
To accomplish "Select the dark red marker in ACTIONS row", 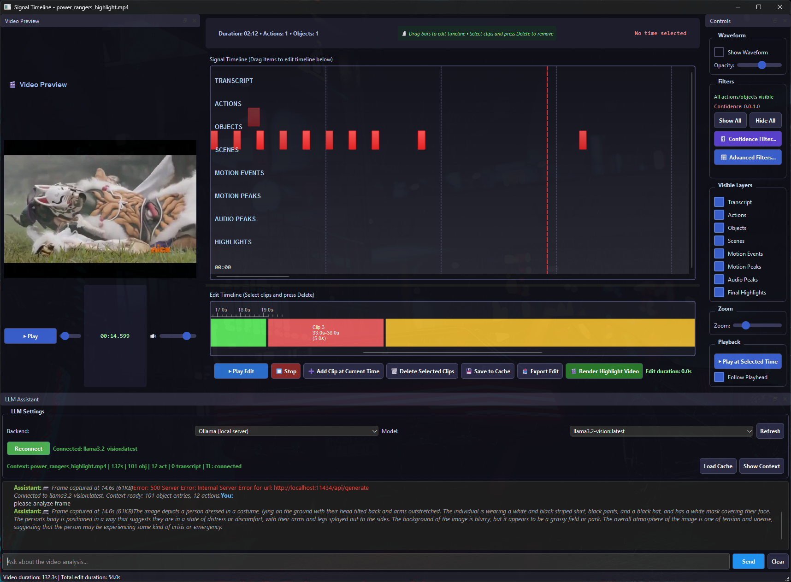I will (x=254, y=117).
